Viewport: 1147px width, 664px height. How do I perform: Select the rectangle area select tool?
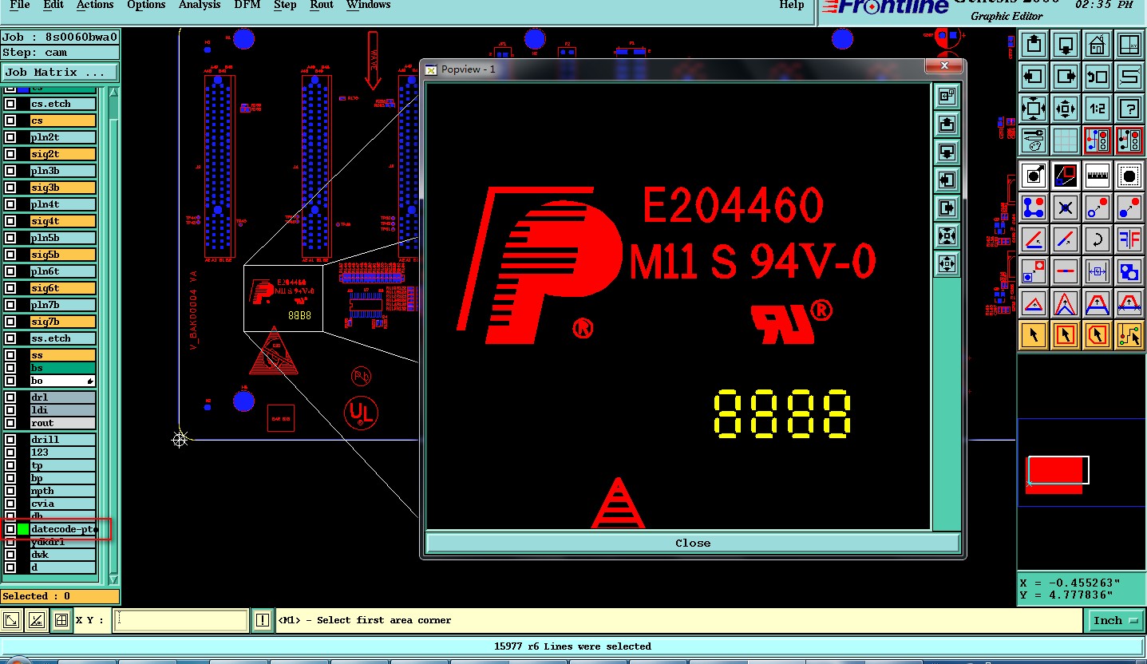pos(1065,335)
